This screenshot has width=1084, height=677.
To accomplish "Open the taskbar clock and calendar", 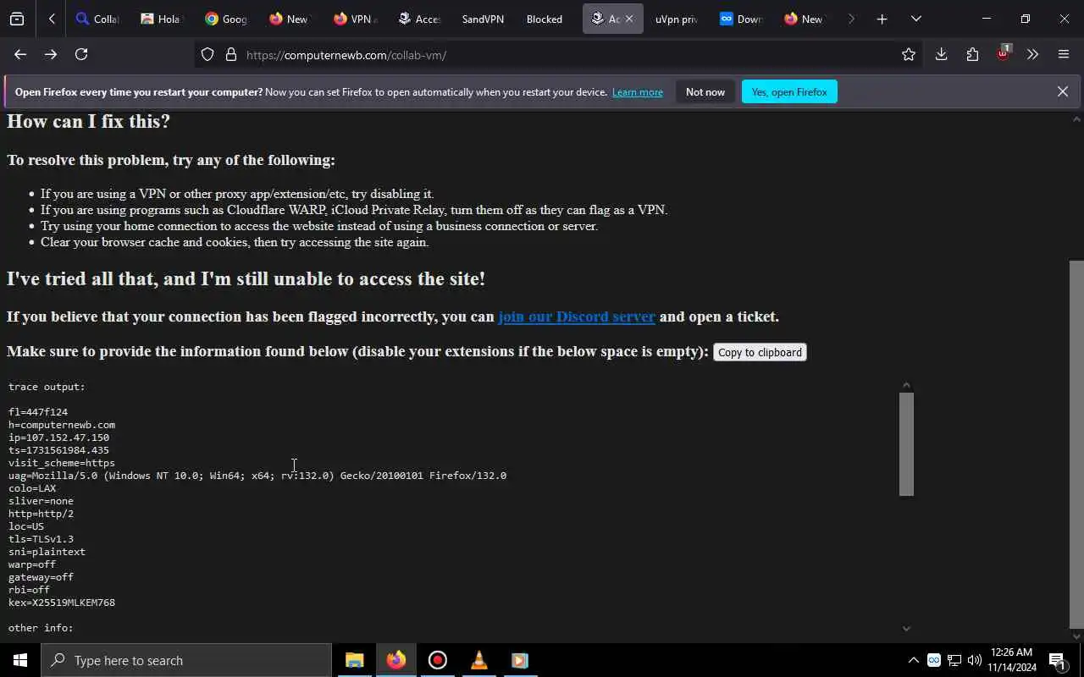I will point(1013,660).
